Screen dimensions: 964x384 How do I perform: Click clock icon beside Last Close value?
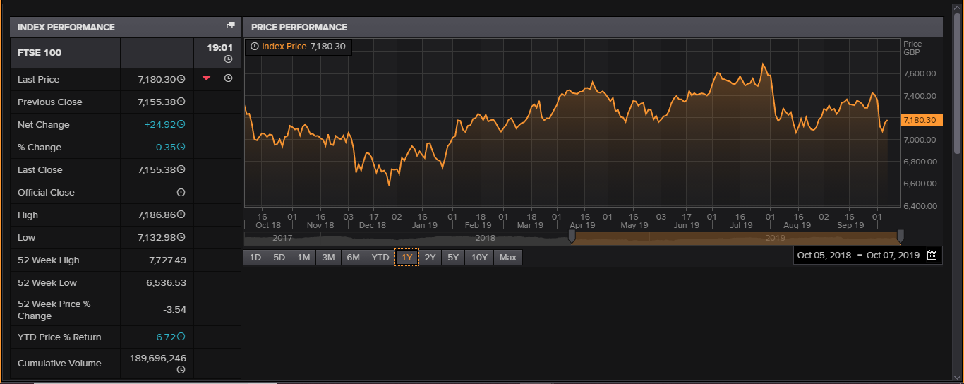click(181, 169)
